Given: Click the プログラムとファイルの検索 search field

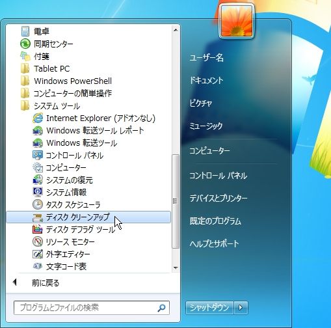Looking at the screenshot, I should pos(91,308).
